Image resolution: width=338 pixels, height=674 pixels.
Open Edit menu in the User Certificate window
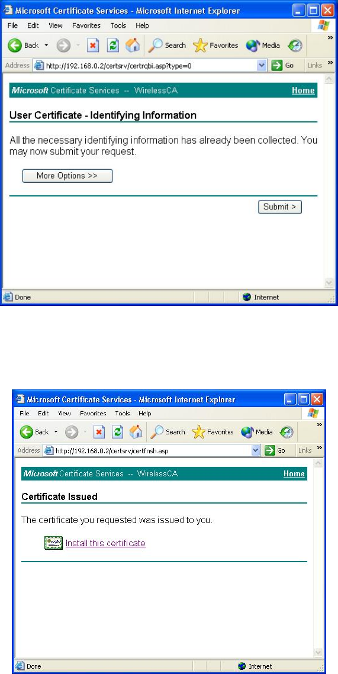pos(33,25)
